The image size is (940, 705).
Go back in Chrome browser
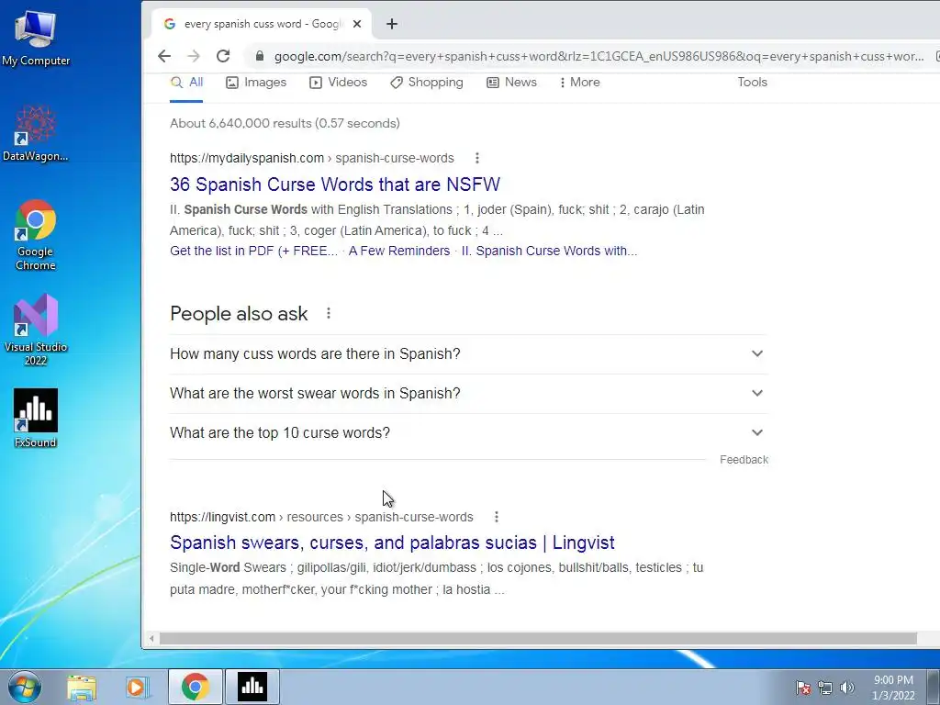click(x=164, y=56)
